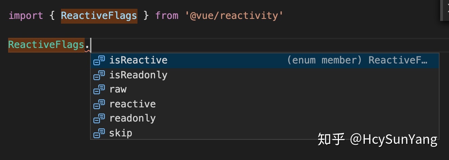Screen dimensions: 449x160
Task: Click the from keyword in the import line
Action: click(x=167, y=16)
